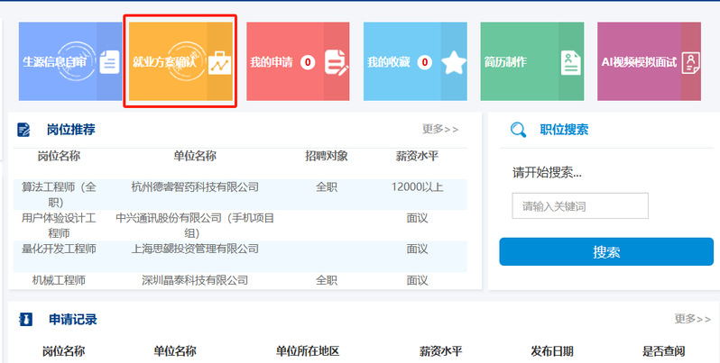Click the 薪资水平 header in 申请记录
The height and width of the screenshot is (363, 720).
click(x=440, y=351)
